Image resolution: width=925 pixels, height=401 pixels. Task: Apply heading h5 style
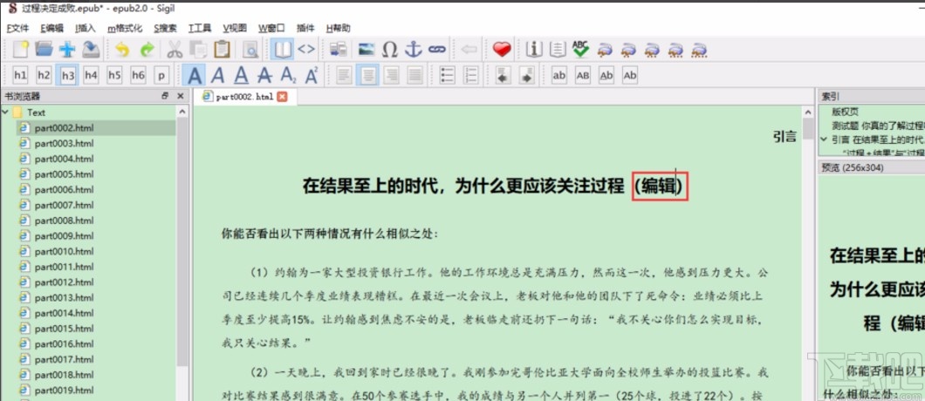114,76
